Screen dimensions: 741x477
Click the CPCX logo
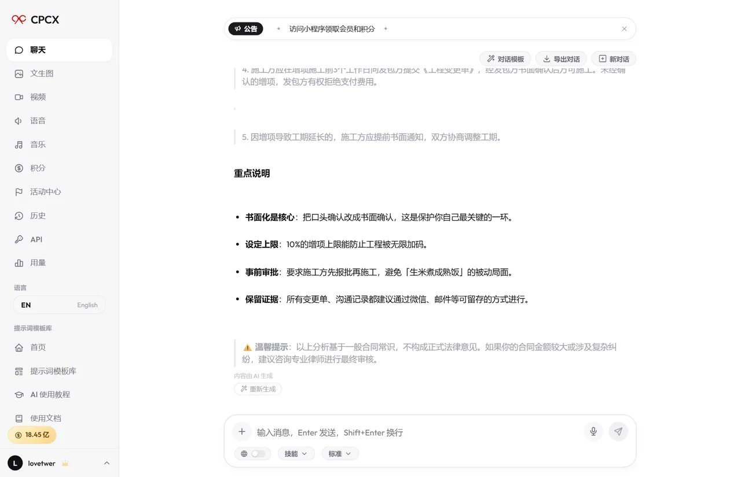[35, 20]
